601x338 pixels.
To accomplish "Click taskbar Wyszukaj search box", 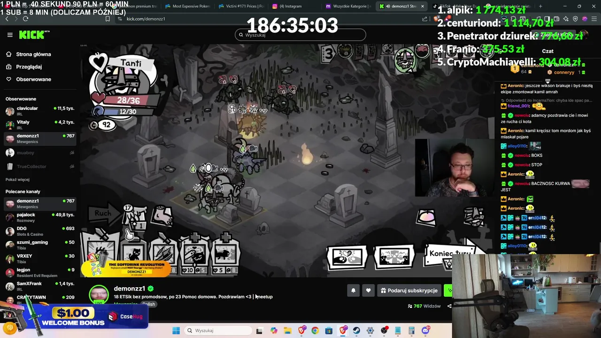I will tap(217, 330).
